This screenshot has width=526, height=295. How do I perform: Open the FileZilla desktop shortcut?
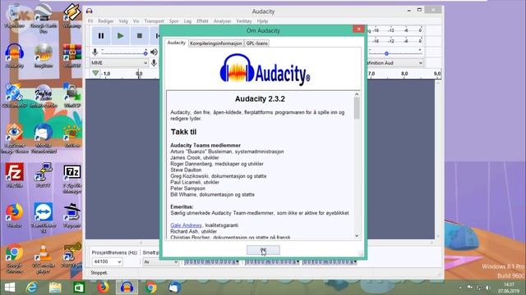pyautogui.click(x=15, y=175)
